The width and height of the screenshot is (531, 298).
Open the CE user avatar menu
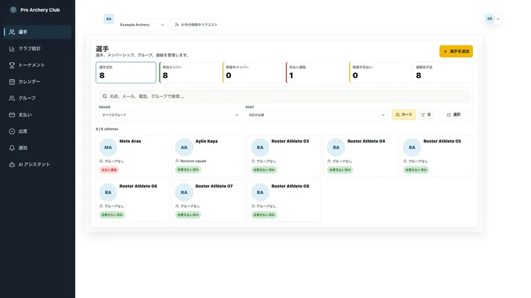click(x=492, y=19)
